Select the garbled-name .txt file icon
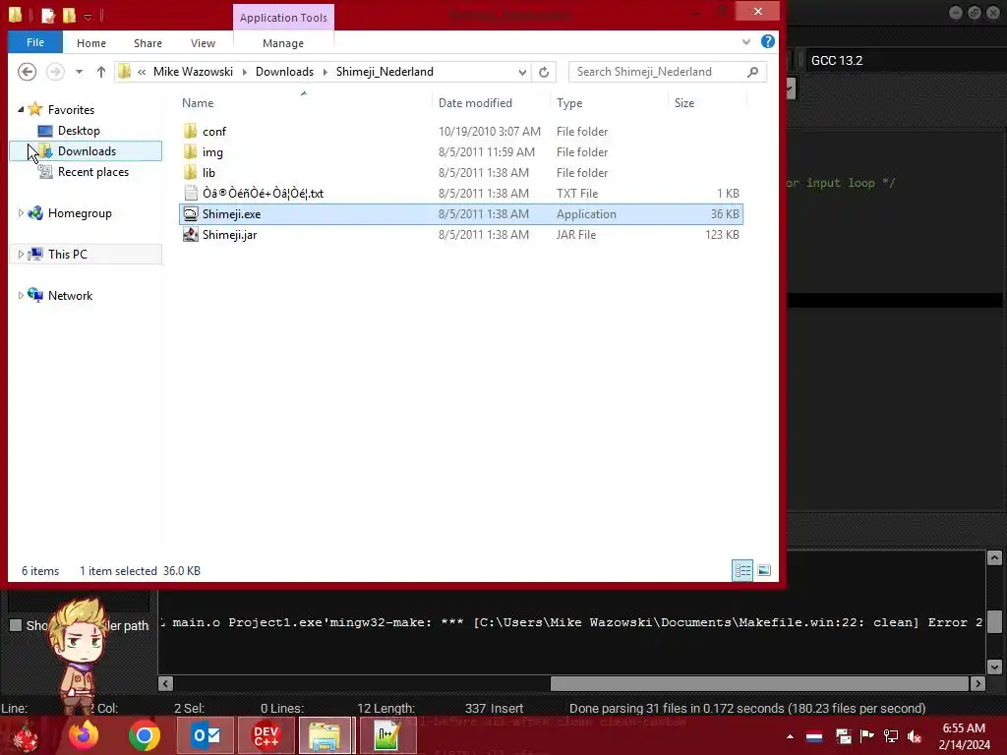 tap(190, 194)
